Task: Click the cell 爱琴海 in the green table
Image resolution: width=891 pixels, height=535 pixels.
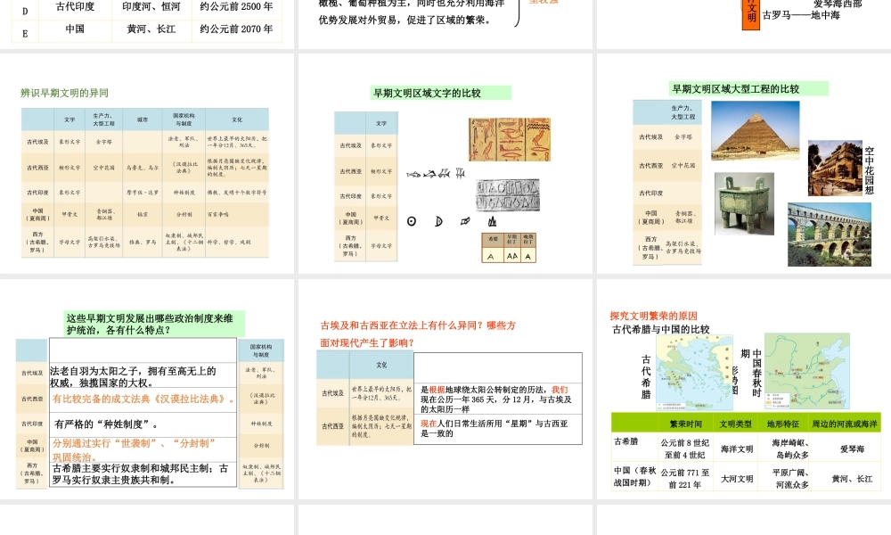Action: click(852, 449)
